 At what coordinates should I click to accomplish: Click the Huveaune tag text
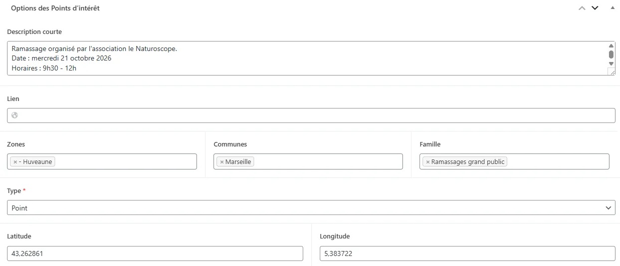coord(36,162)
